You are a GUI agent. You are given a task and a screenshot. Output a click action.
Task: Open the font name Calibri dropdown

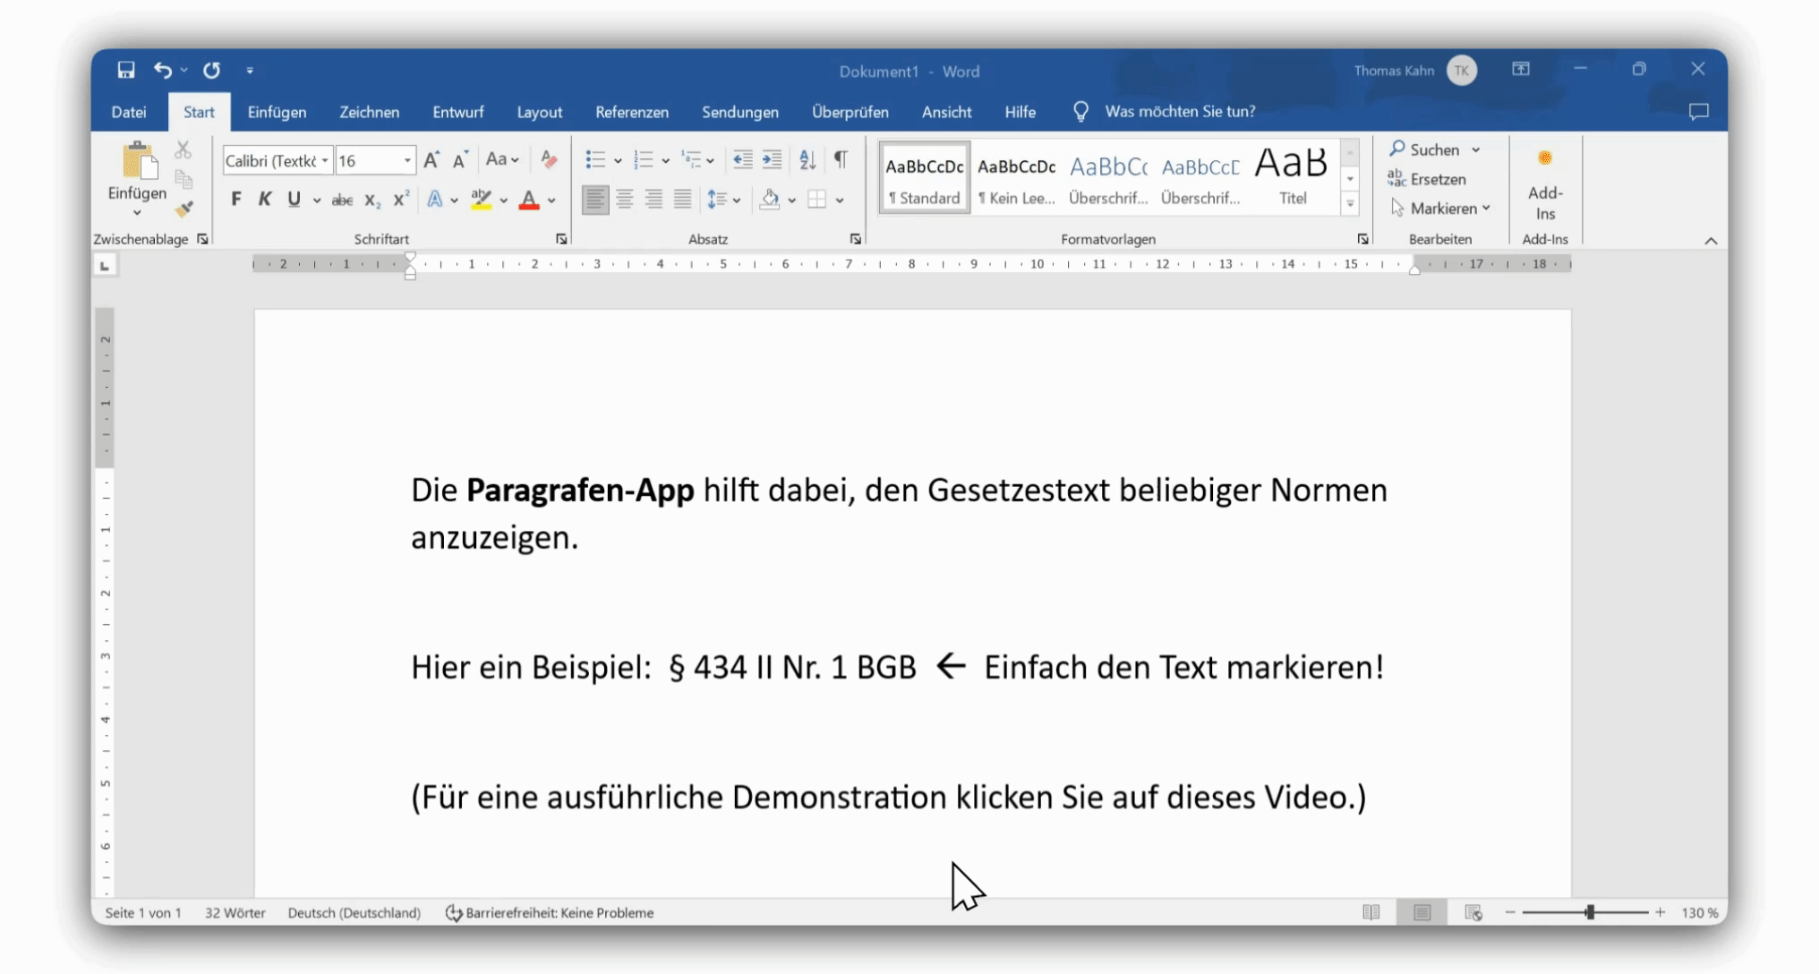pyautogui.click(x=325, y=161)
